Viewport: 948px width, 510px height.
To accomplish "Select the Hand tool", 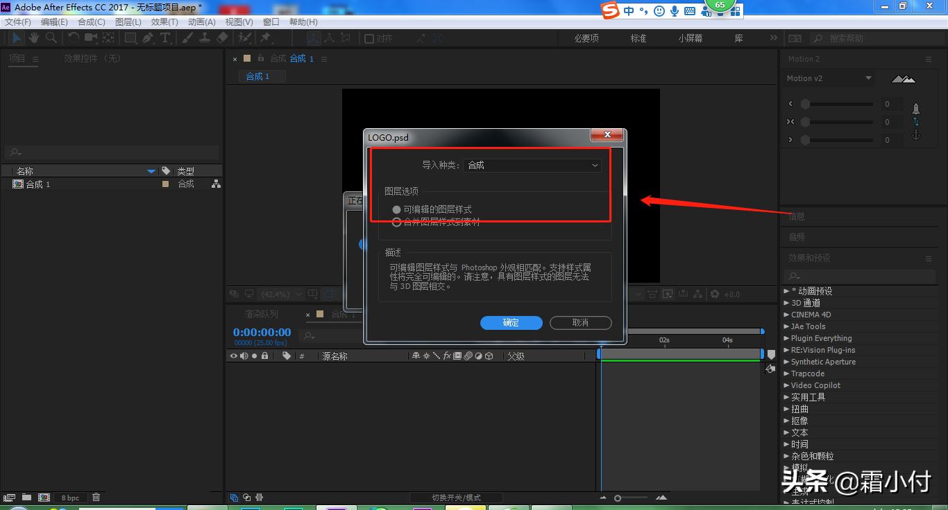I will tap(33, 37).
